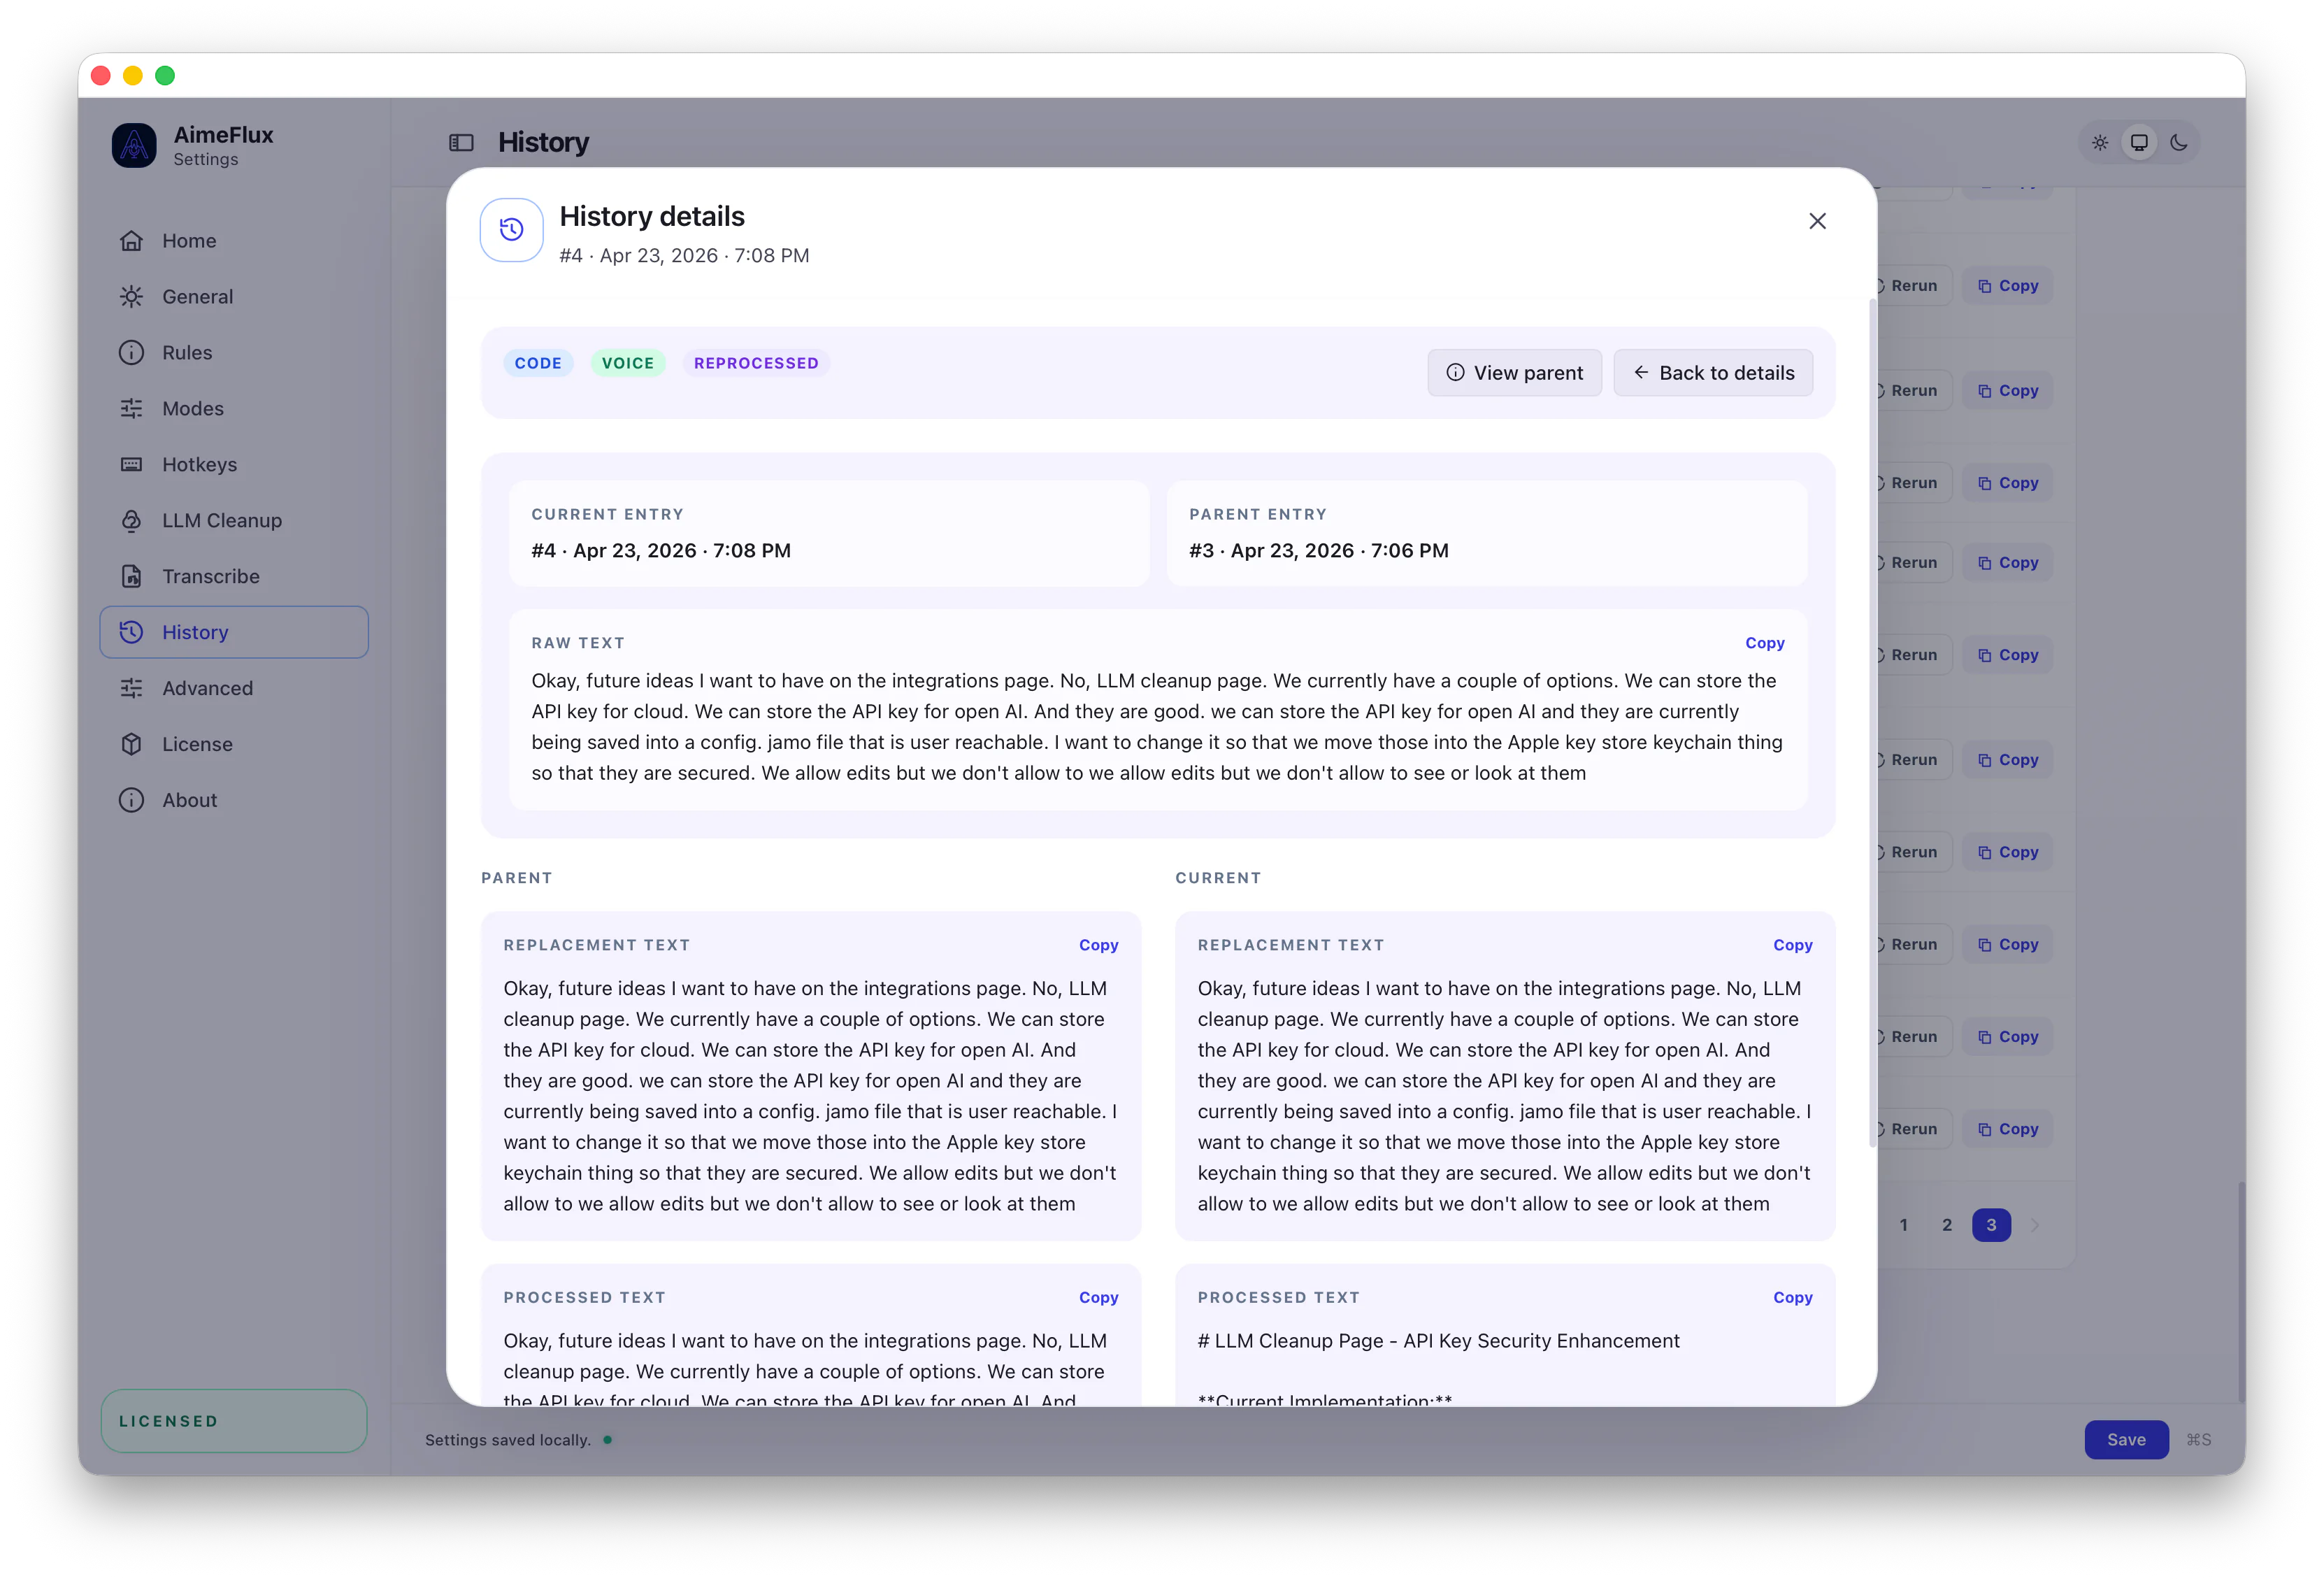Click next page chevron arrow

pos(2035,1225)
